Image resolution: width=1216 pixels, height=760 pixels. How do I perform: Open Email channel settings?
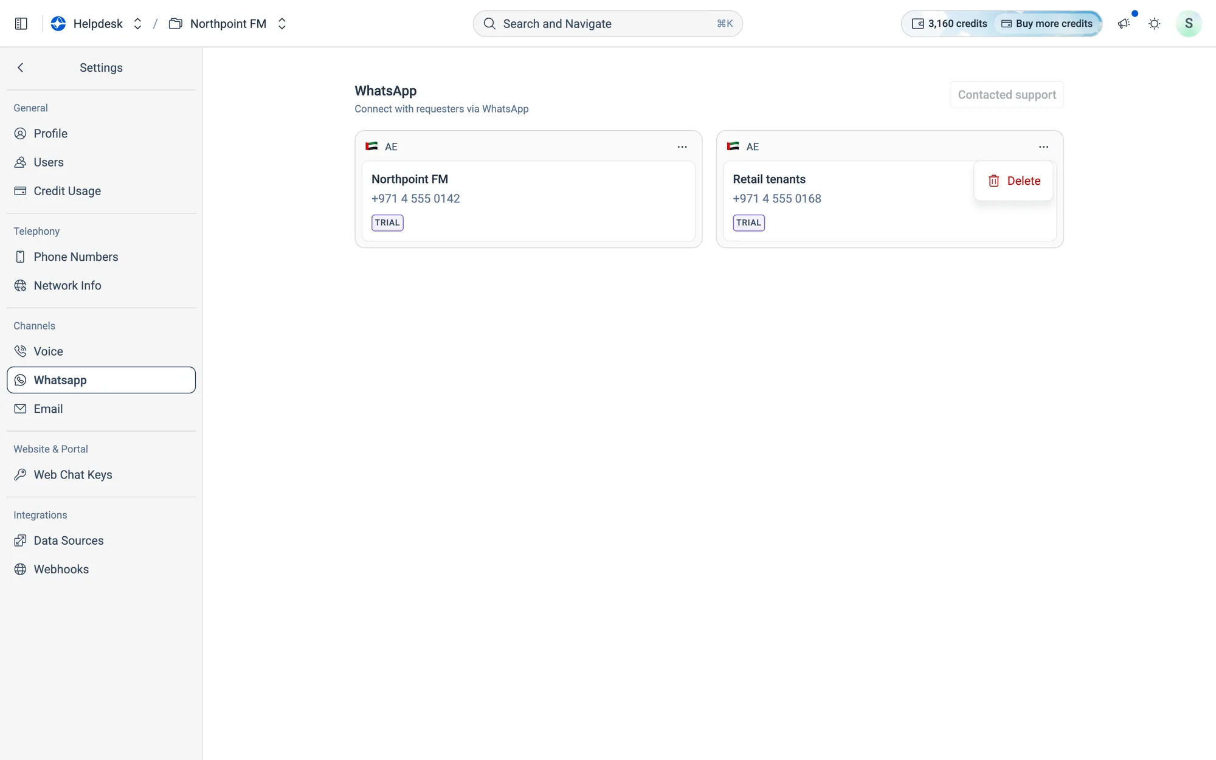pyautogui.click(x=101, y=409)
